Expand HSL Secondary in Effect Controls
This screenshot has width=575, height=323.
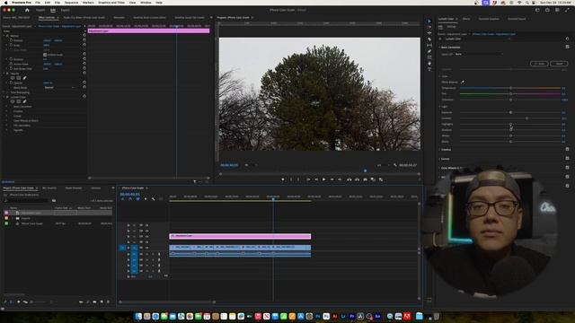(6, 126)
